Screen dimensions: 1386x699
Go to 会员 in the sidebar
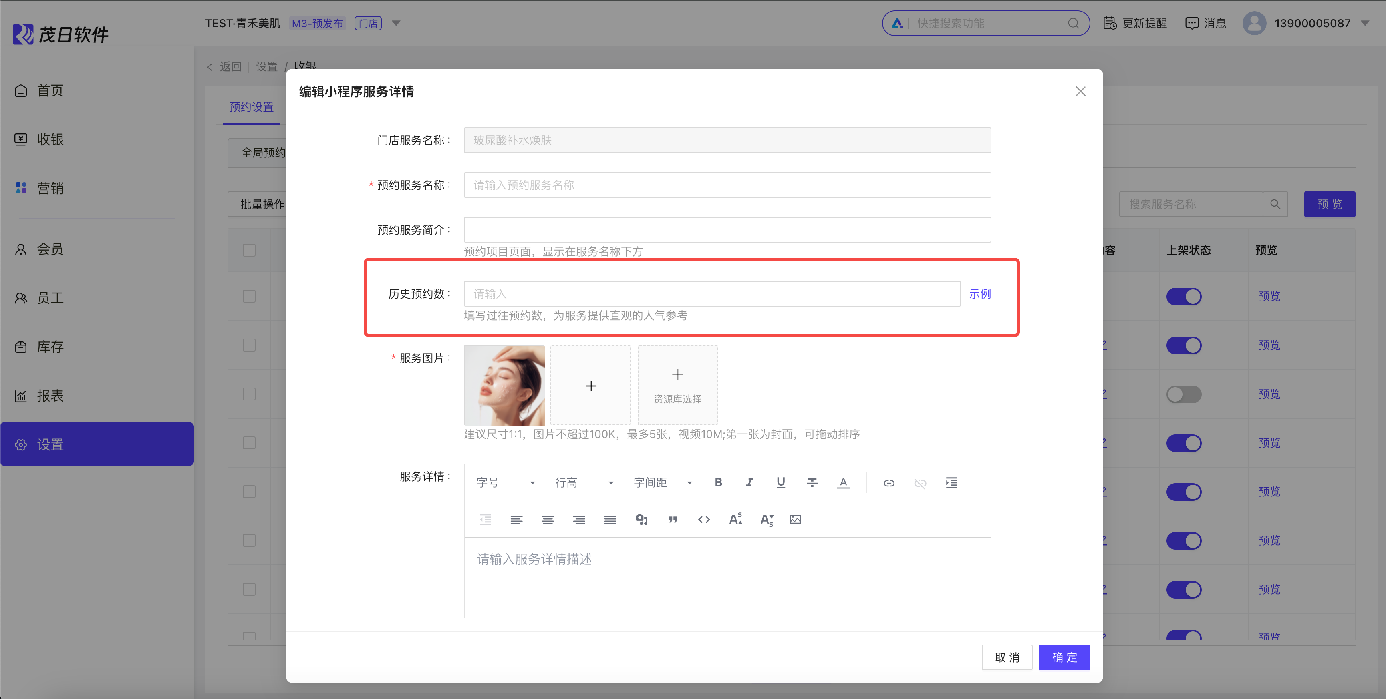[x=50, y=249]
